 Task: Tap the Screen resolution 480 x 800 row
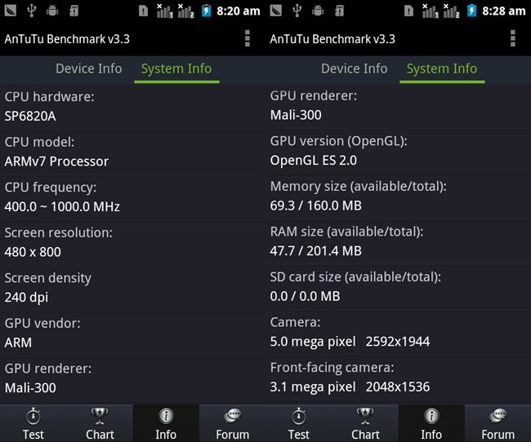coord(132,242)
